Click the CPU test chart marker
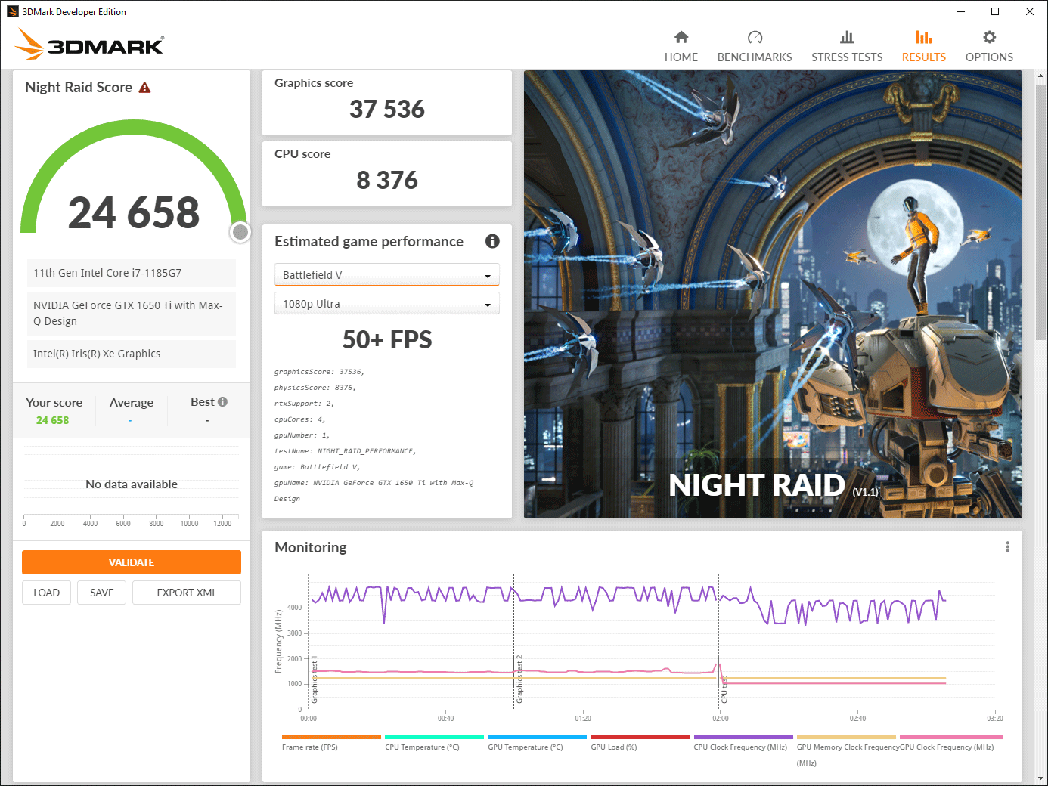This screenshot has width=1048, height=786. (x=724, y=689)
